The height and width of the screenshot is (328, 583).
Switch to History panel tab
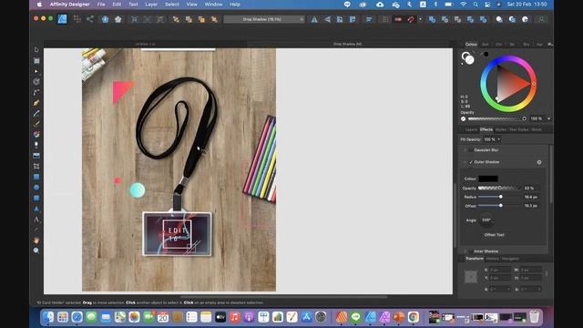click(x=492, y=259)
